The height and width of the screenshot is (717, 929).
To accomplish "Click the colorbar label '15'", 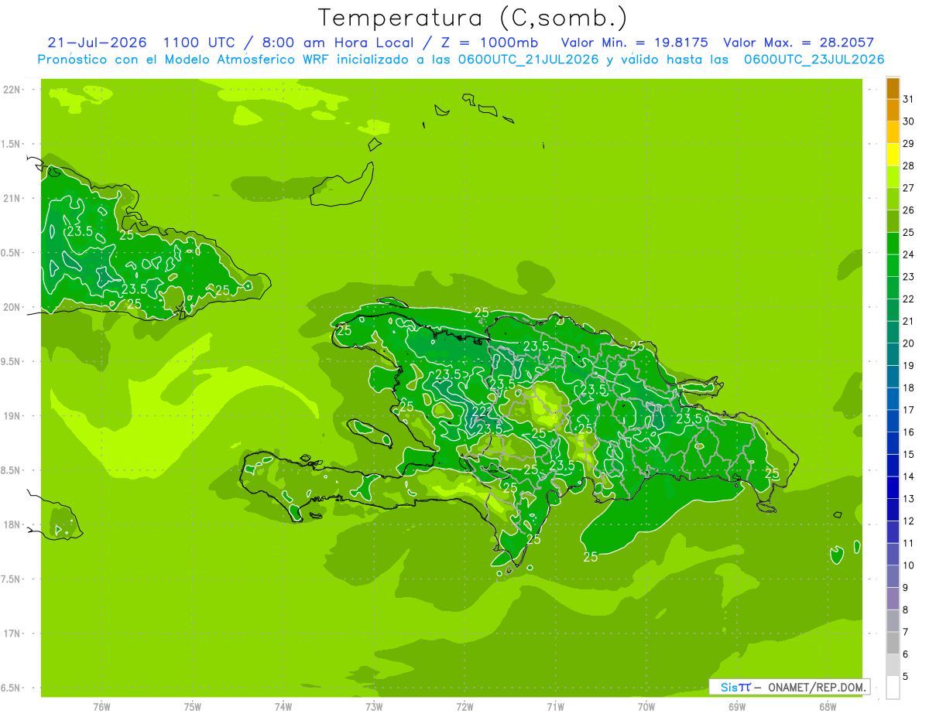I will 908,454.
